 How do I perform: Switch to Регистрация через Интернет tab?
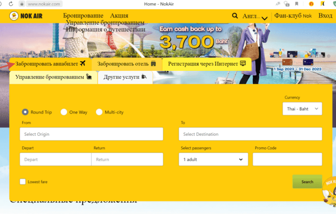207,64
